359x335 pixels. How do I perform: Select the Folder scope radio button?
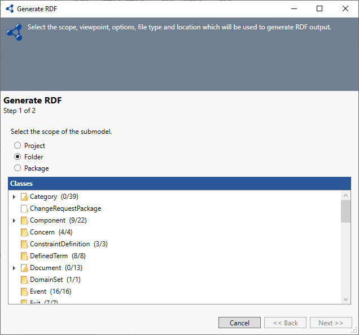tap(17, 157)
